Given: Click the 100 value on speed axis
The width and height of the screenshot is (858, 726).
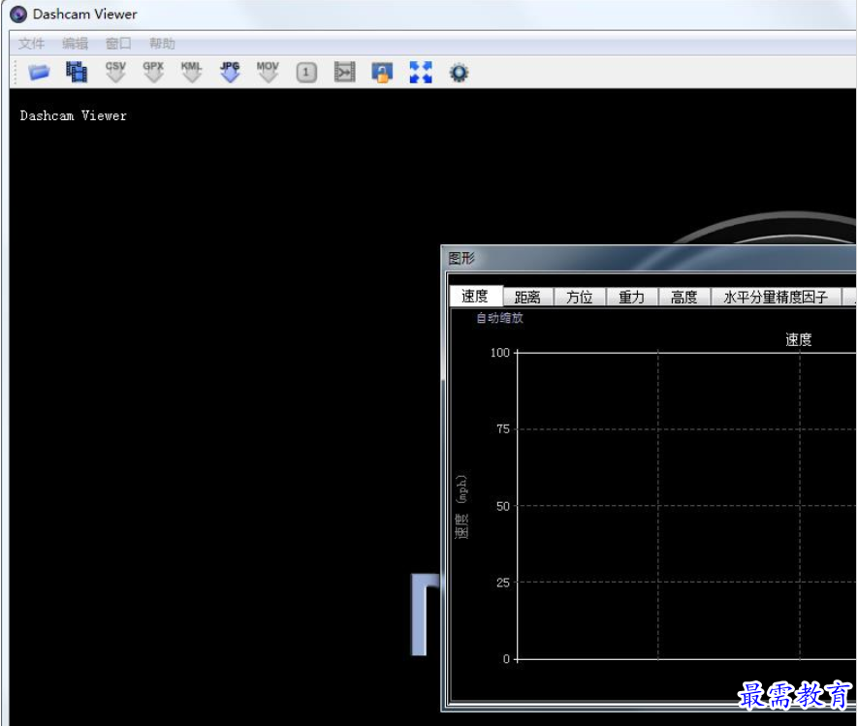Looking at the screenshot, I should 500,353.
